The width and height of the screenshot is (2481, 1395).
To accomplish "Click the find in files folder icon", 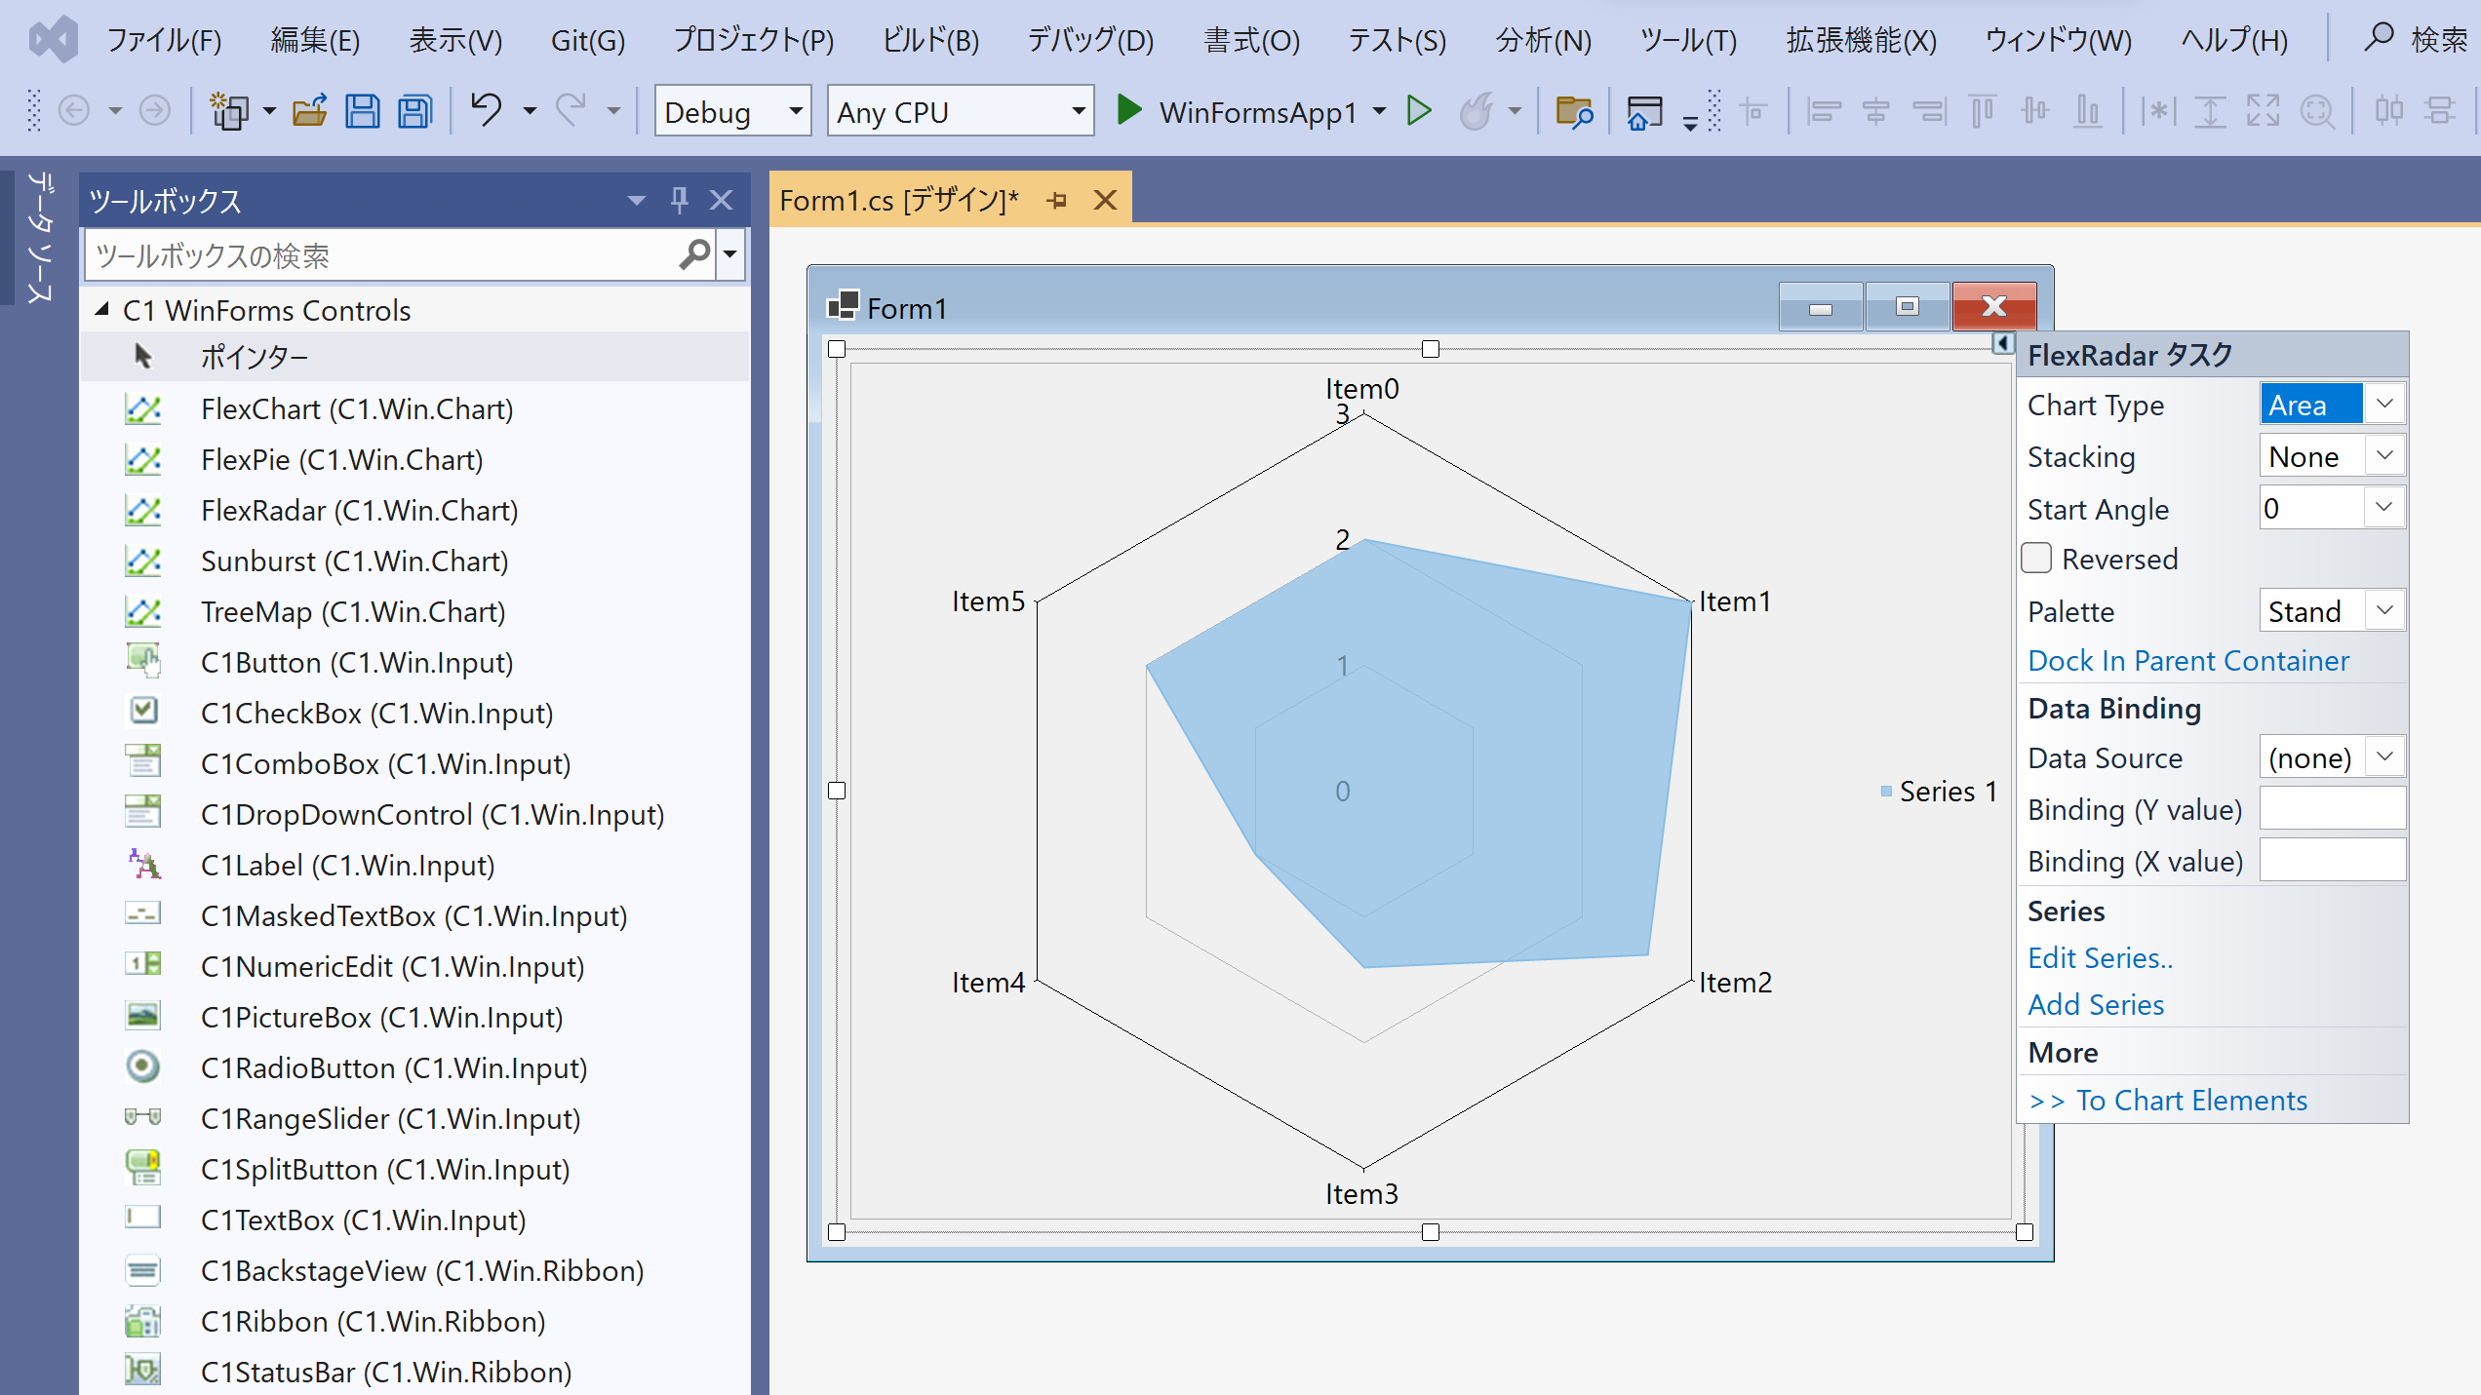I will (x=1574, y=111).
